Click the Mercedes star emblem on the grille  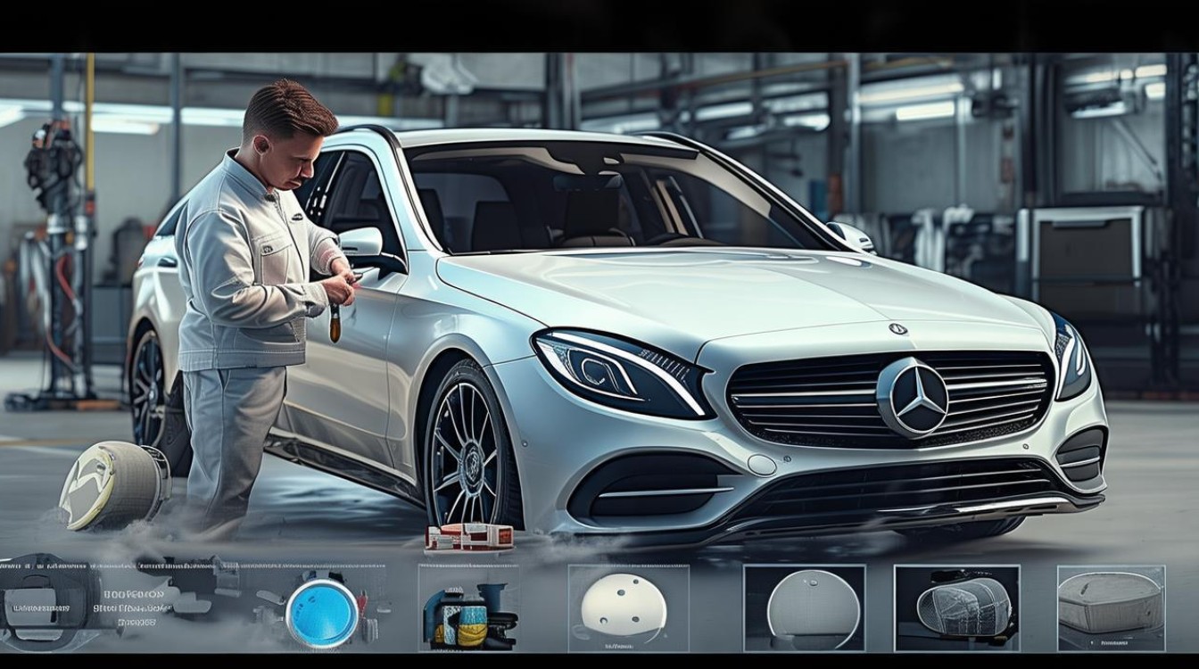[x=913, y=397]
